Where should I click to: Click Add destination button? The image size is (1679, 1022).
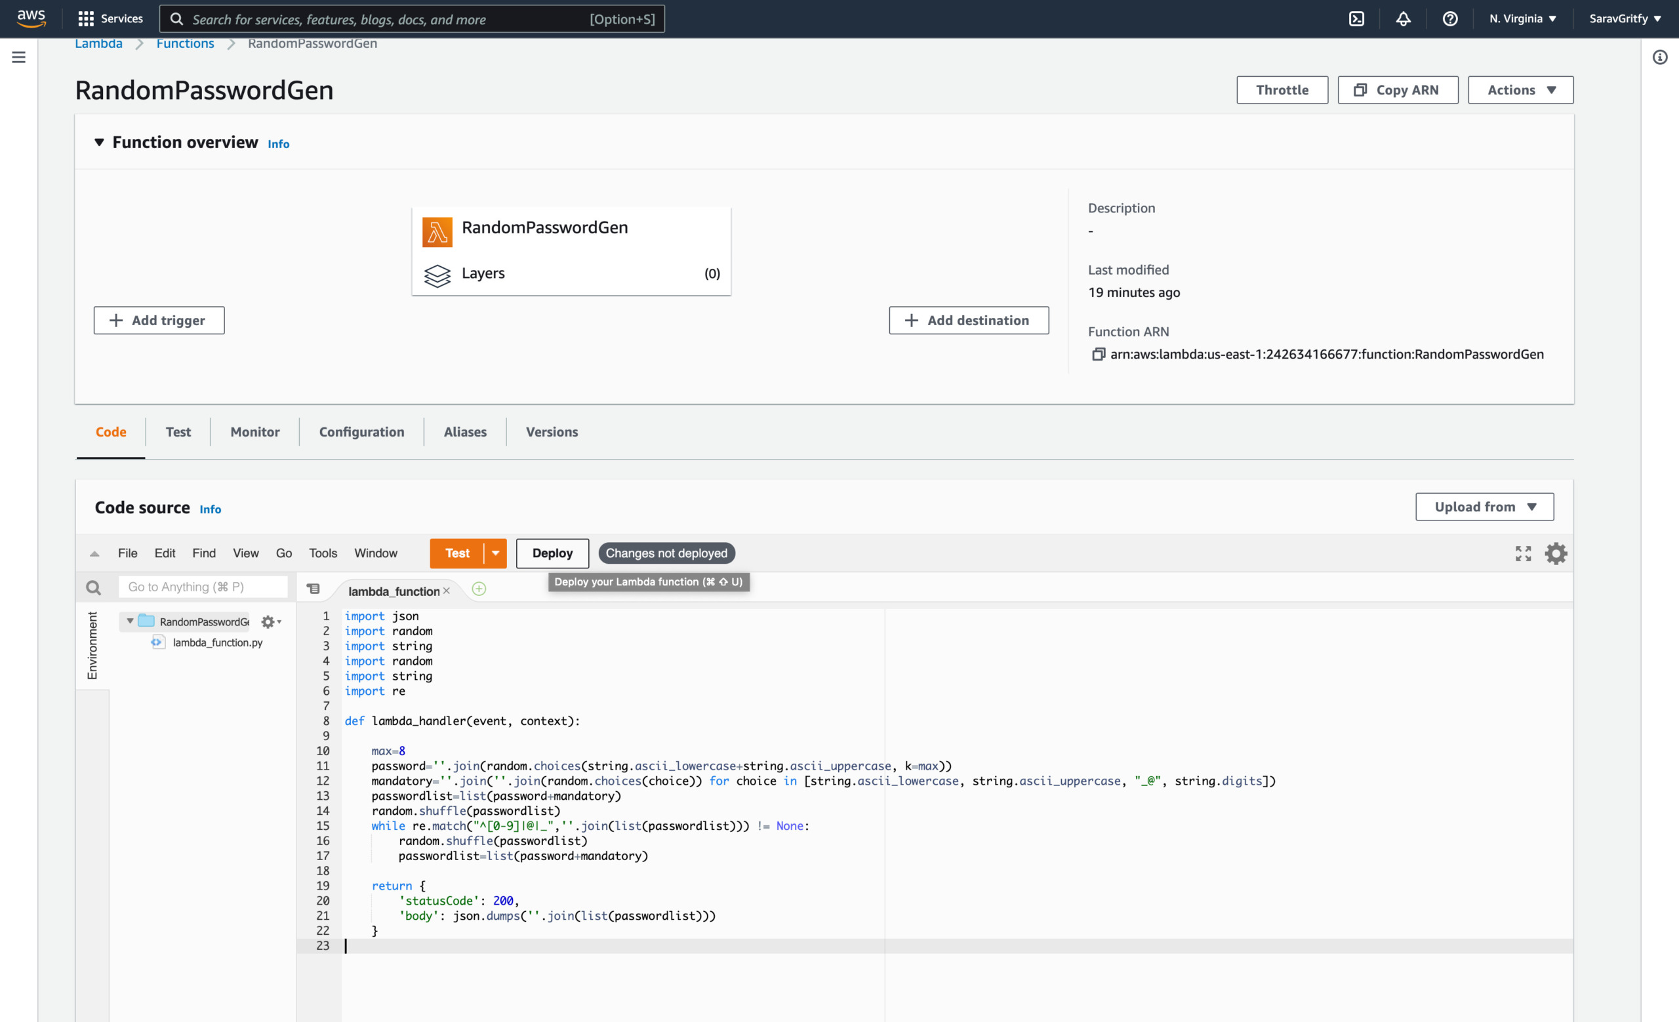968,320
